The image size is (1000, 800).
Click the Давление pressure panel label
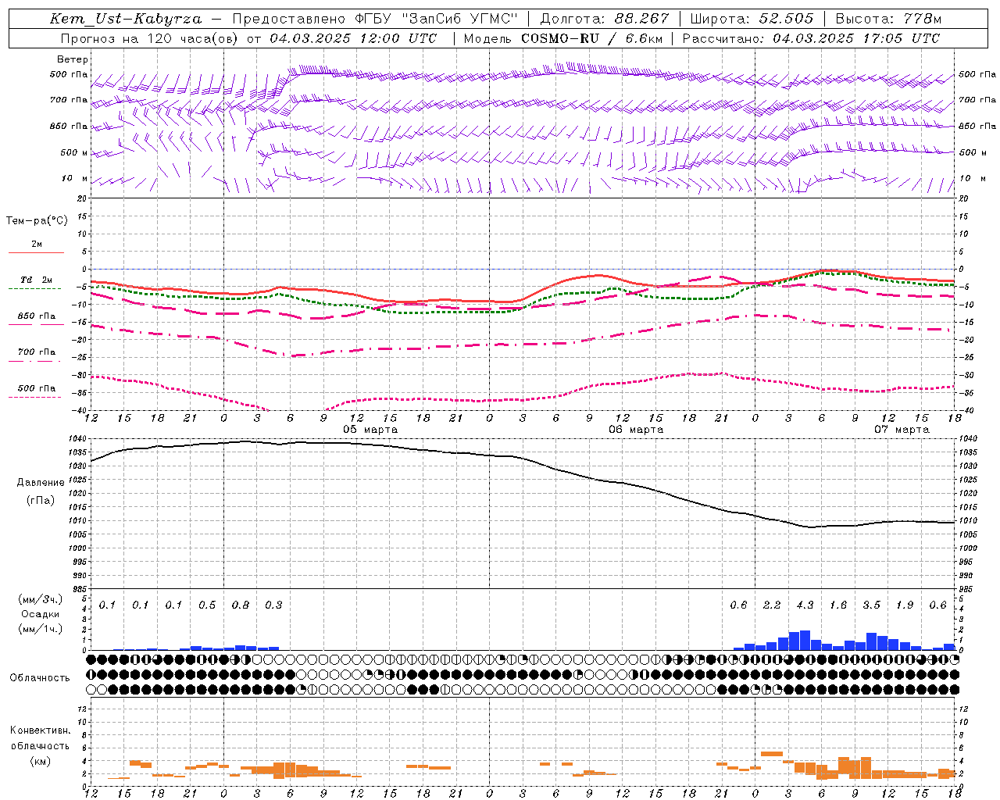(x=41, y=483)
